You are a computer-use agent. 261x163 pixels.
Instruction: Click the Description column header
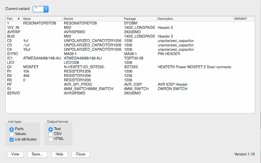[194, 19]
